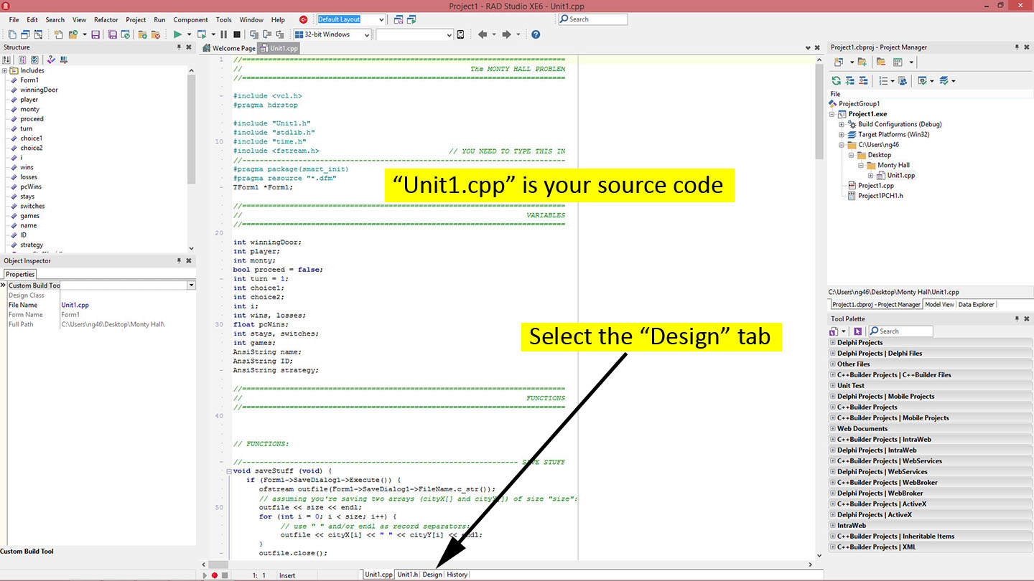This screenshot has width=1034, height=581.
Task: Click the Forward navigation arrow icon
Action: tap(506, 34)
